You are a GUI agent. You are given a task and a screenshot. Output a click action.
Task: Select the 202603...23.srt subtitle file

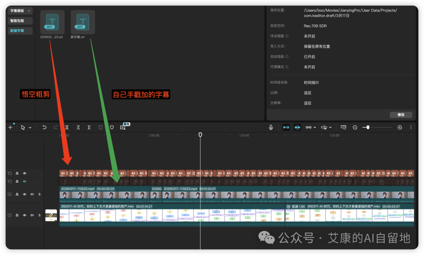(52, 24)
